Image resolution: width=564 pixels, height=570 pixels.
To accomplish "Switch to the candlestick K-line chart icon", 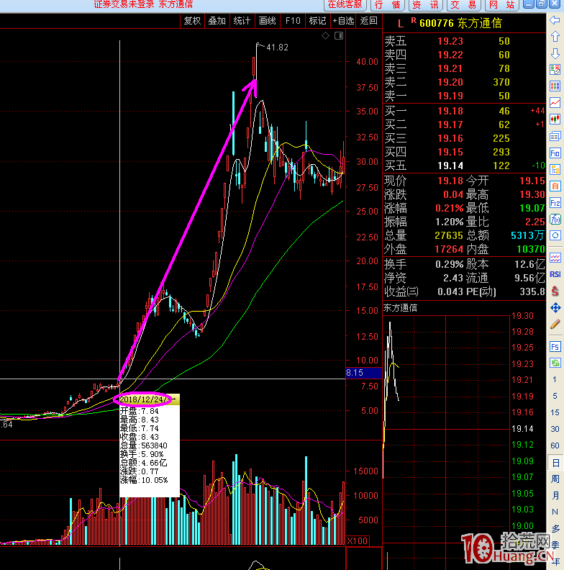I will pos(555,119).
